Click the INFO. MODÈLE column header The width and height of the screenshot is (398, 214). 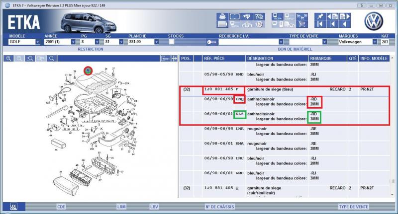(374, 59)
